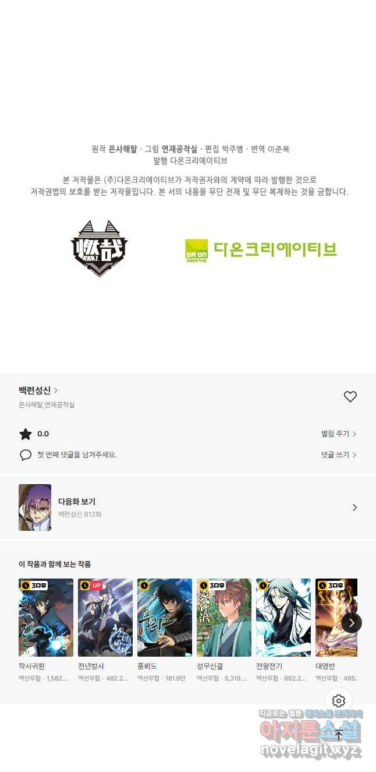Click the KANZ studio logo
376x772 pixels.
(99, 248)
